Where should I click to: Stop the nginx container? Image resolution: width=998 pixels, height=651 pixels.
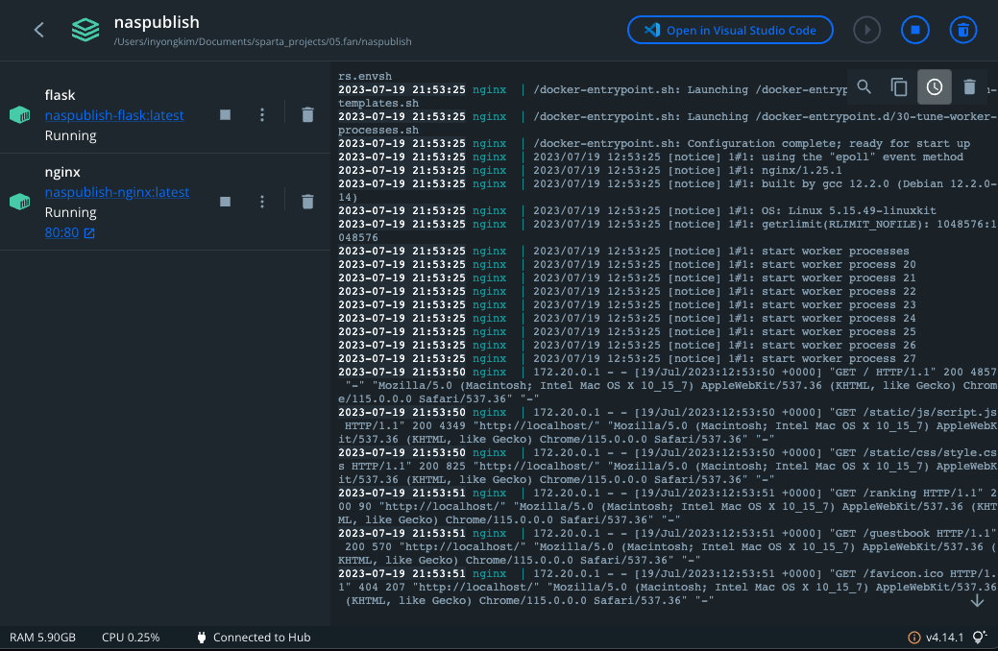[226, 202]
